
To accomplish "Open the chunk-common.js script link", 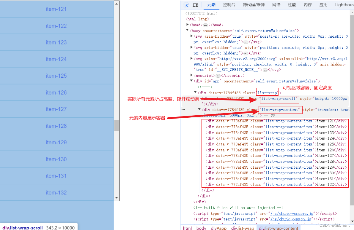I will (291, 219).
